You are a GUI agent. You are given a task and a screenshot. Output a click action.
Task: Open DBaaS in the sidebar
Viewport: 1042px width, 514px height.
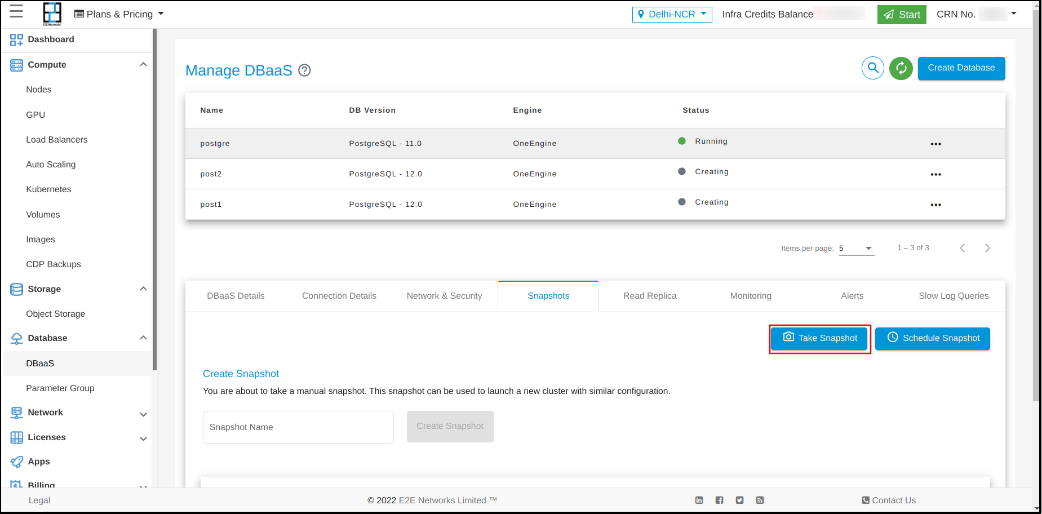(x=40, y=364)
